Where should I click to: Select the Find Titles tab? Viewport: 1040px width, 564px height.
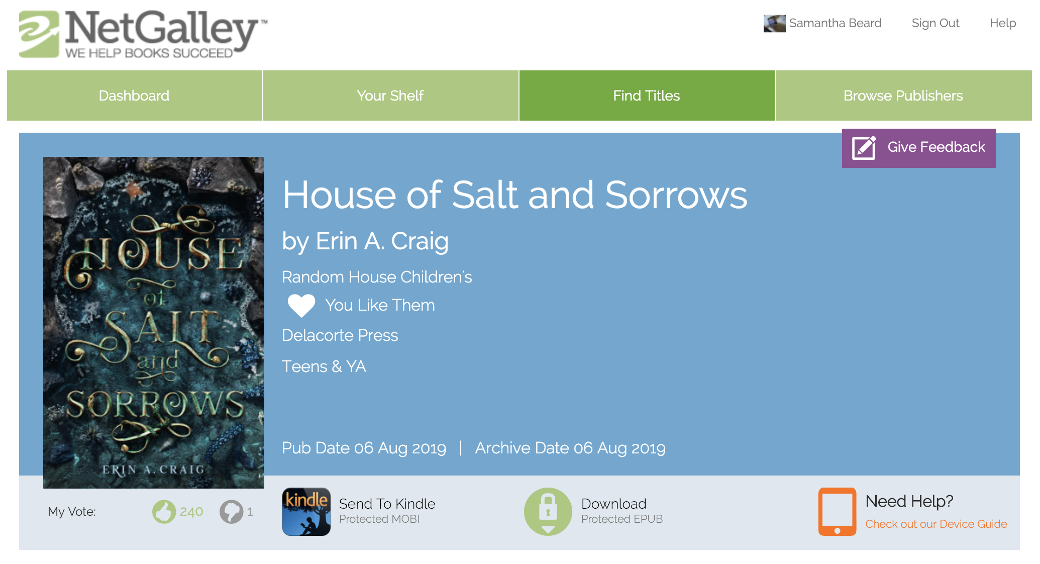(647, 96)
